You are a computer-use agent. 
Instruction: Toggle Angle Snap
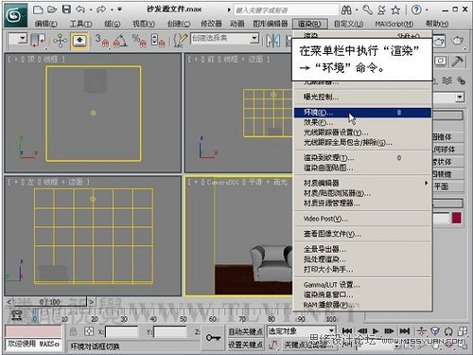(x=120, y=41)
